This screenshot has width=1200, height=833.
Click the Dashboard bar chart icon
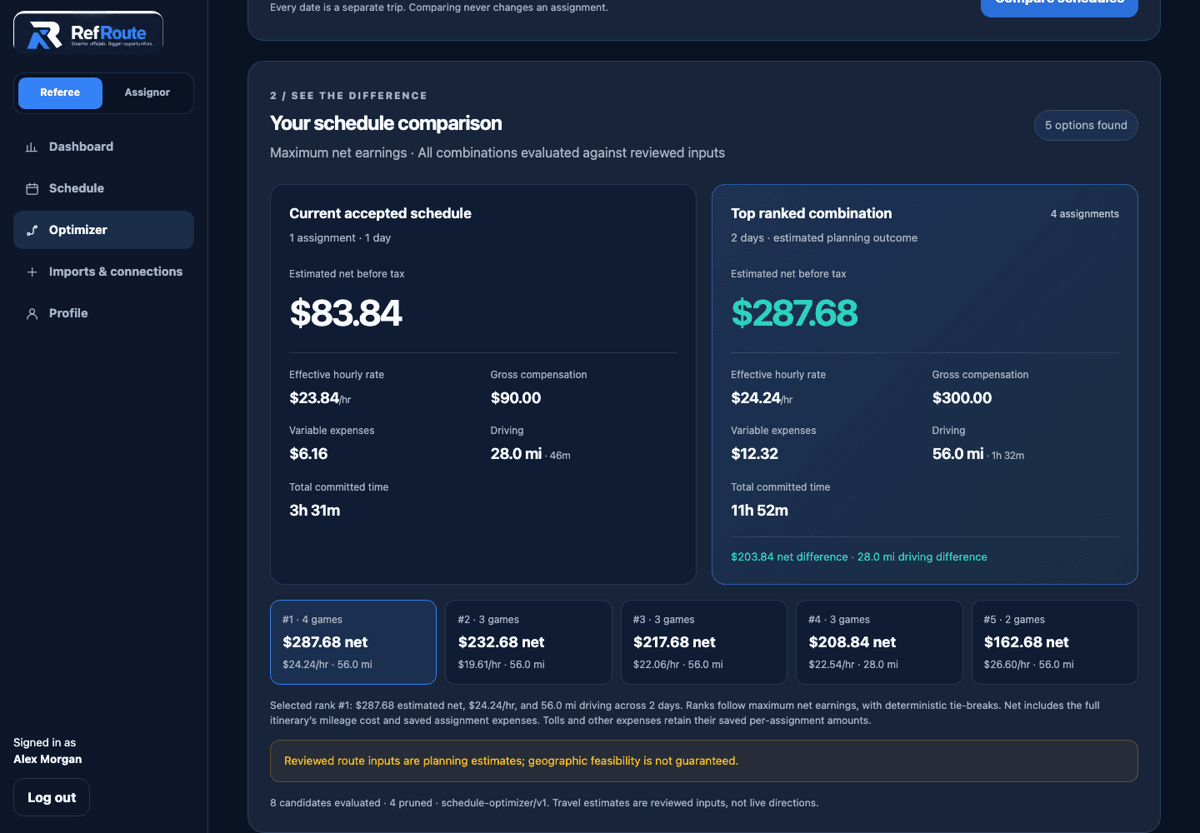coord(32,147)
